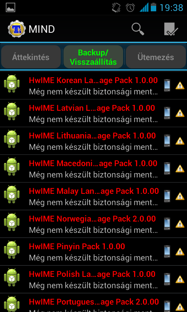Select HwIME Portuguese Language Pack 2.0.00 entry
This screenshot has width=187, height=312.
(93, 303)
